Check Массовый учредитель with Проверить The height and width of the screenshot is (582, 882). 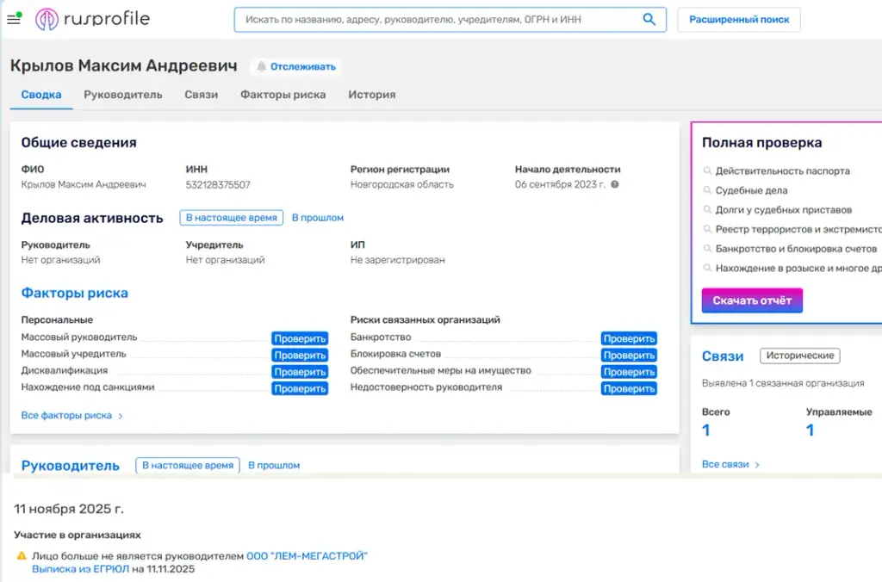[x=300, y=356]
